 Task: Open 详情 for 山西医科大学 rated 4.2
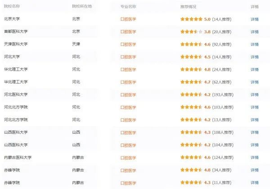(x=255, y=145)
